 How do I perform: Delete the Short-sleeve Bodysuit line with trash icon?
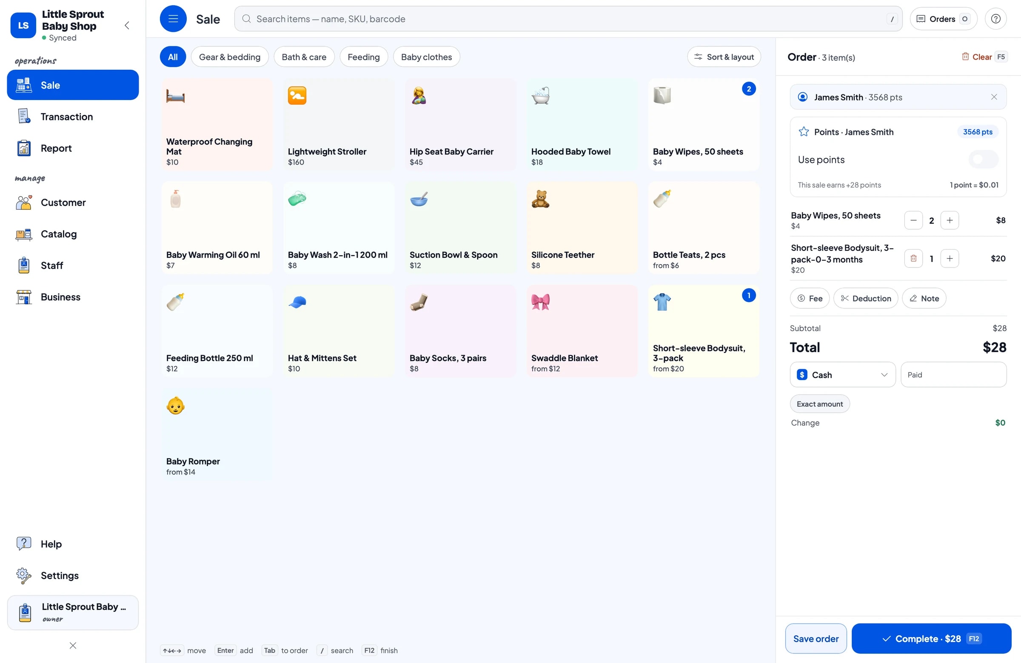913,259
